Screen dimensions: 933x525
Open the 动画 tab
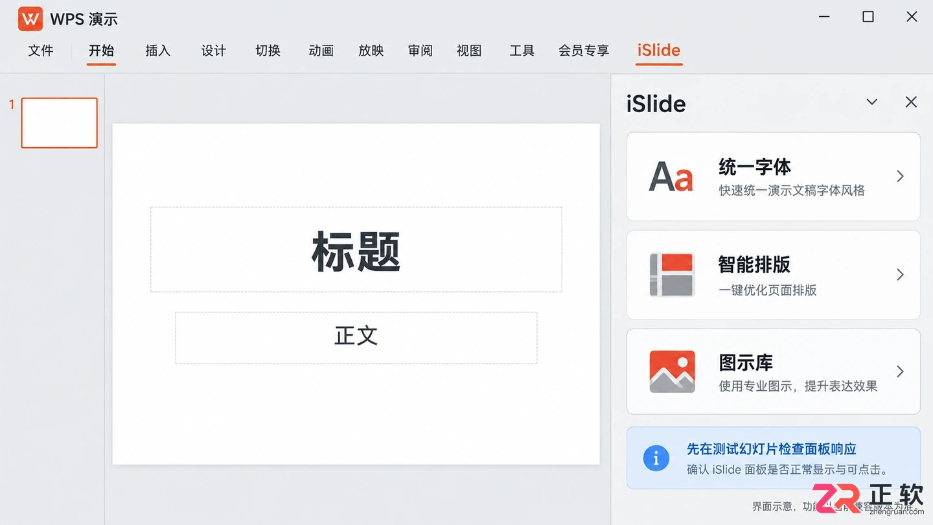coord(321,51)
